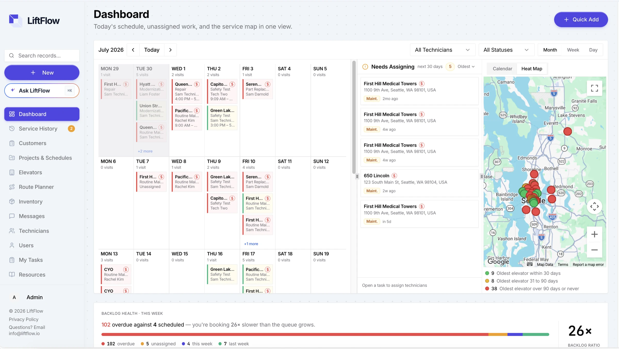
Task: Click the Search records field
Action: click(42, 56)
